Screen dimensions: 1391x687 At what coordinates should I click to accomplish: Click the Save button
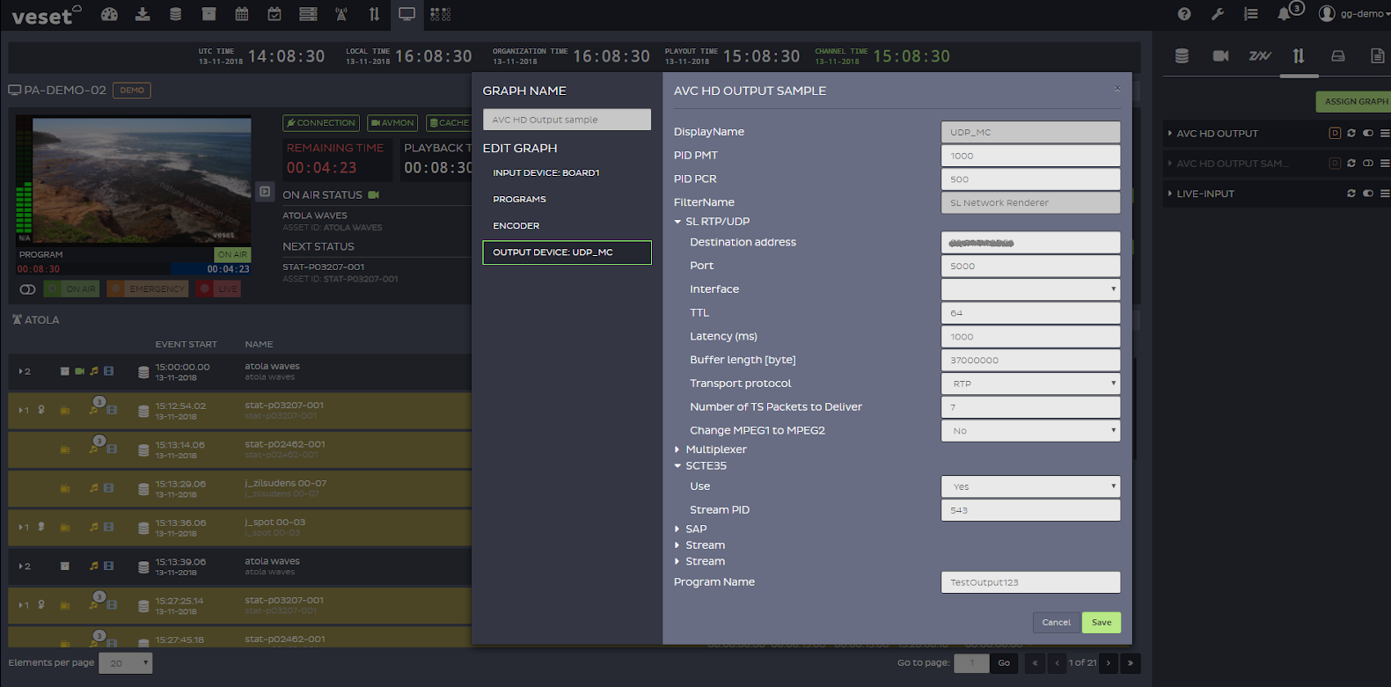(x=1101, y=623)
